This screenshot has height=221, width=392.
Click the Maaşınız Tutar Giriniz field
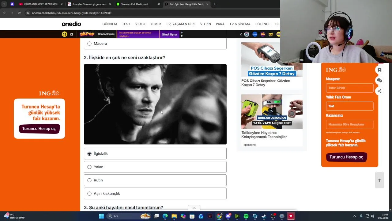pos(350,88)
